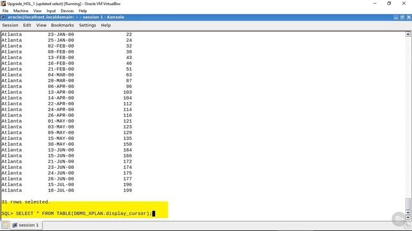This screenshot has height=231, width=412.
Task: Open the VirtualBox Help menu
Action: click(x=83, y=11)
